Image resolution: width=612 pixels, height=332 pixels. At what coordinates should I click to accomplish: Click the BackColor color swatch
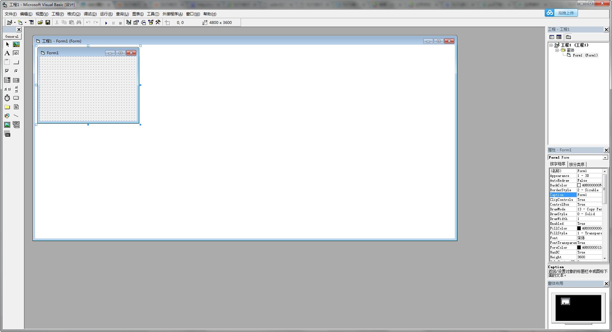[x=579, y=185]
